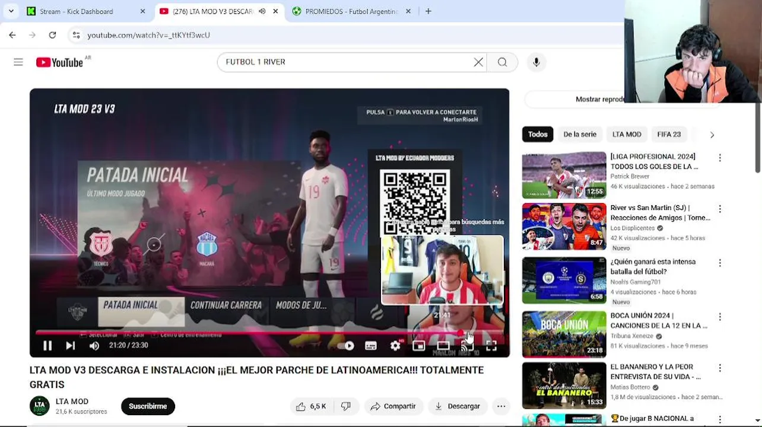Enter fullscreen mode
Viewport: 762px width, 427px height.
pos(491,345)
